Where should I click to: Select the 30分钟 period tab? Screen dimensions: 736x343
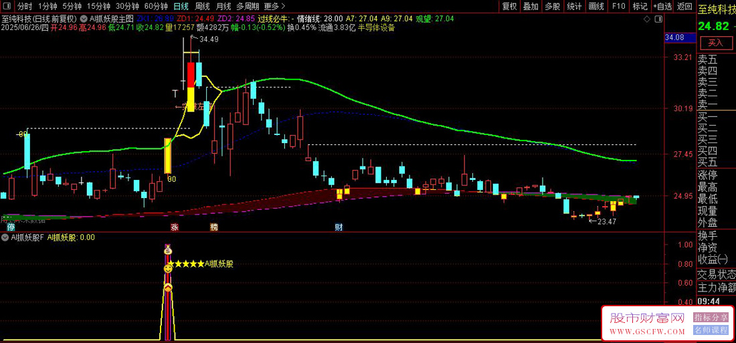(x=128, y=7)
